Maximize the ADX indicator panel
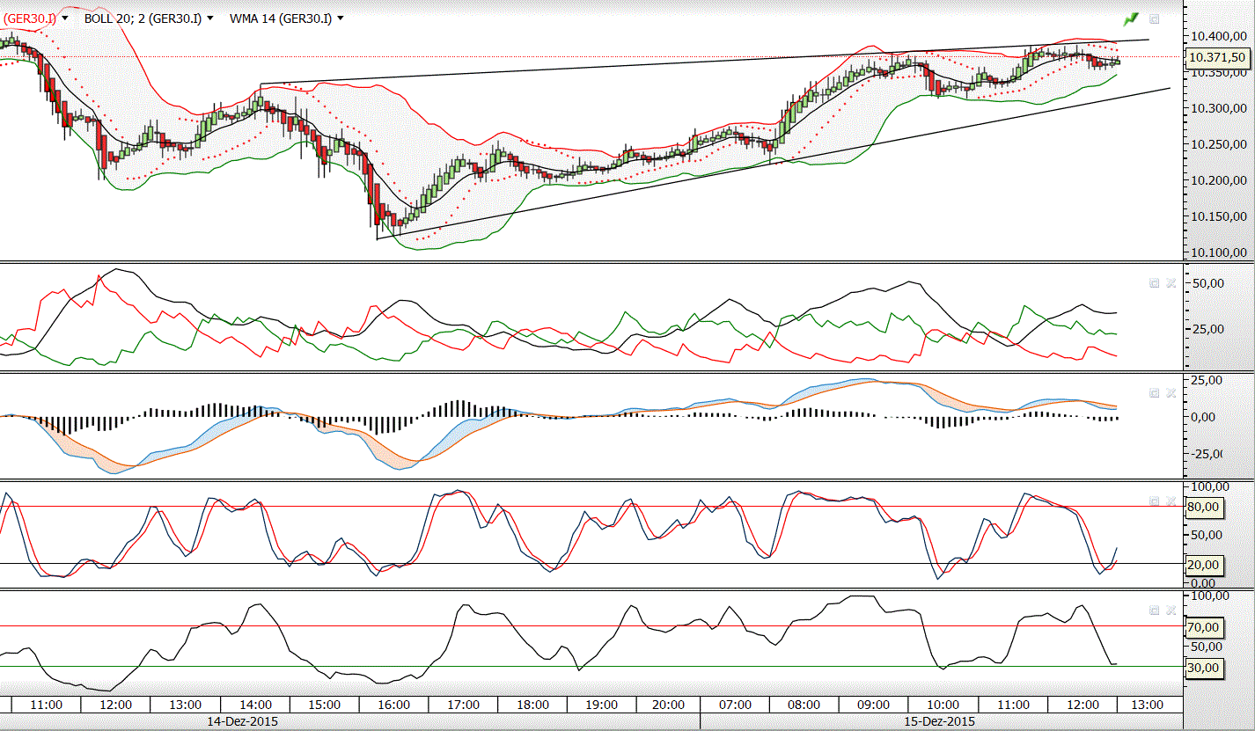Viewport: 1255px width, 731px height. (x=1154, y=282)
